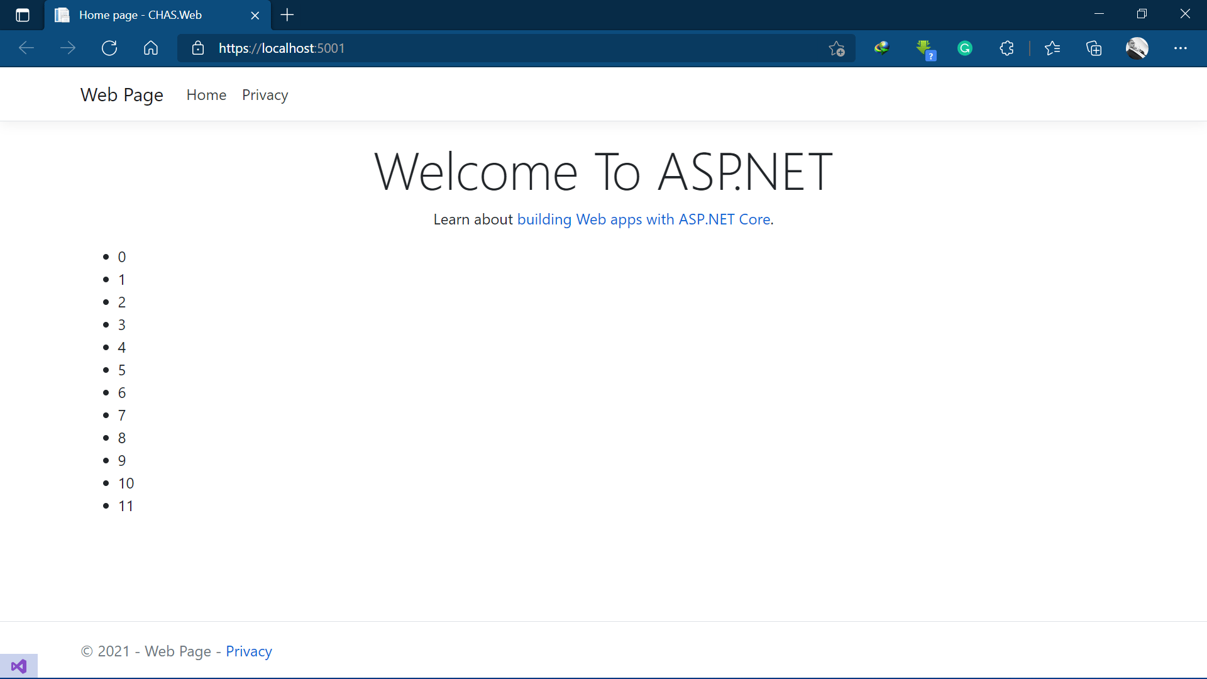Screen dimensions: 1207x679
Task: Click the browser home icon
Action: click(151, 48)
